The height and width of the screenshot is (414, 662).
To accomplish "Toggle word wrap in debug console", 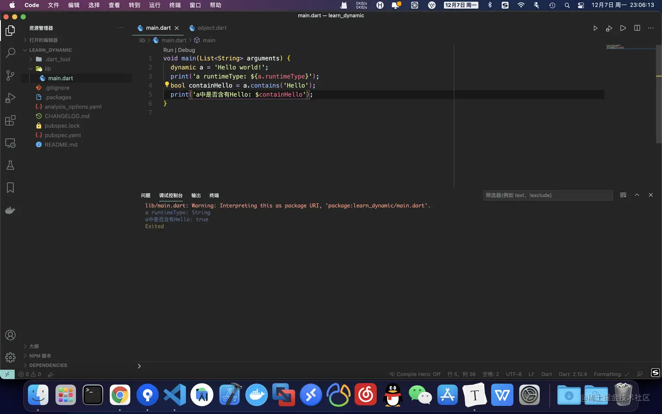I will 623,195.
